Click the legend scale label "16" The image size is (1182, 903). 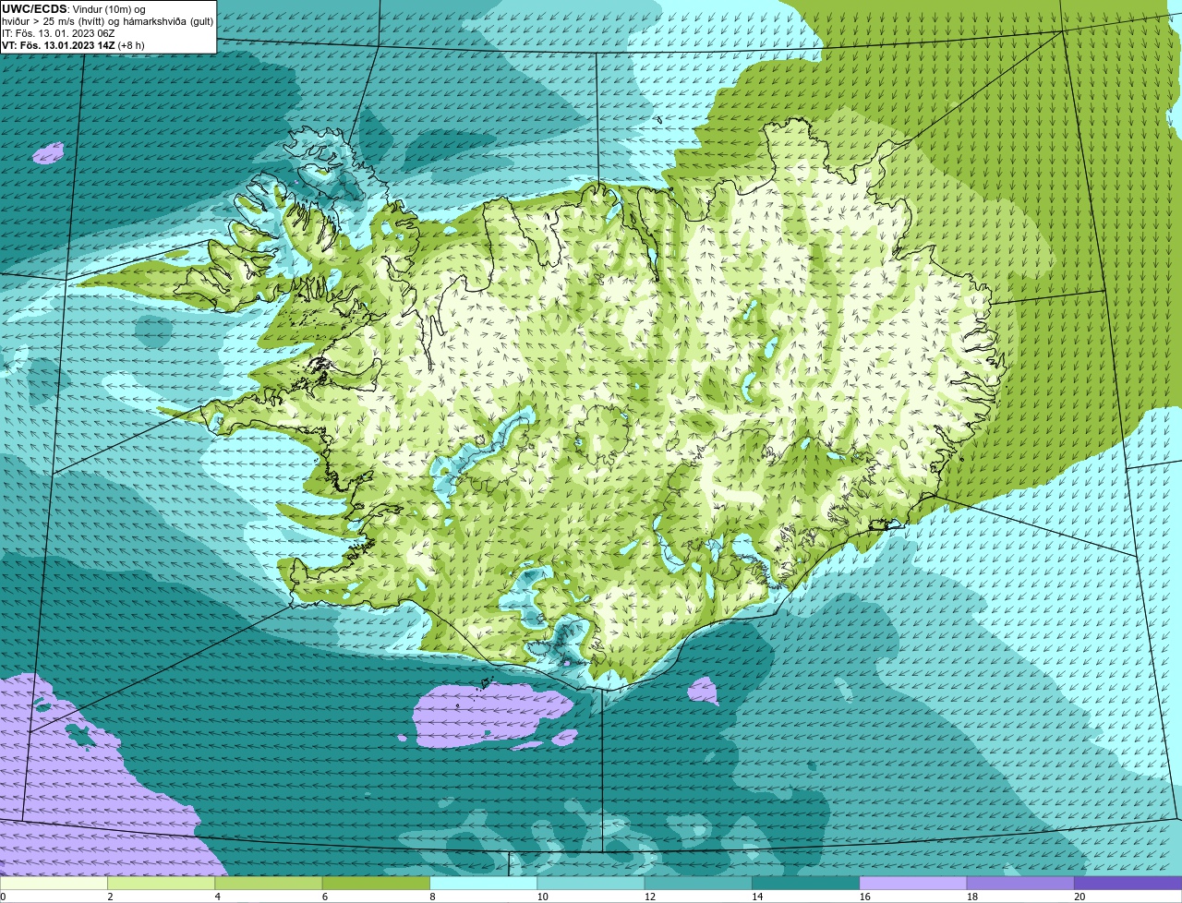click(x=864, y=897)
